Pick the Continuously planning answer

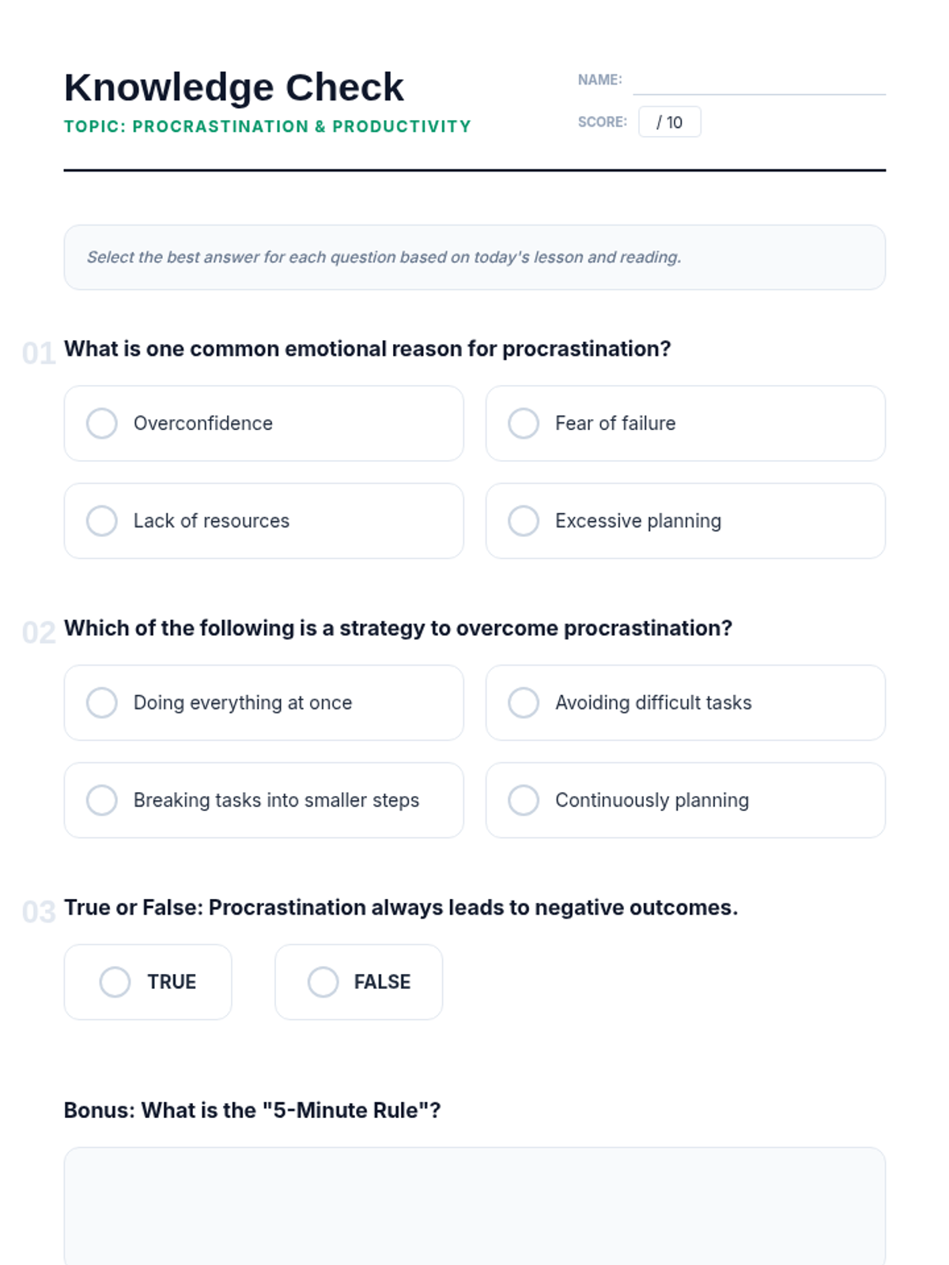pos(524,800)
